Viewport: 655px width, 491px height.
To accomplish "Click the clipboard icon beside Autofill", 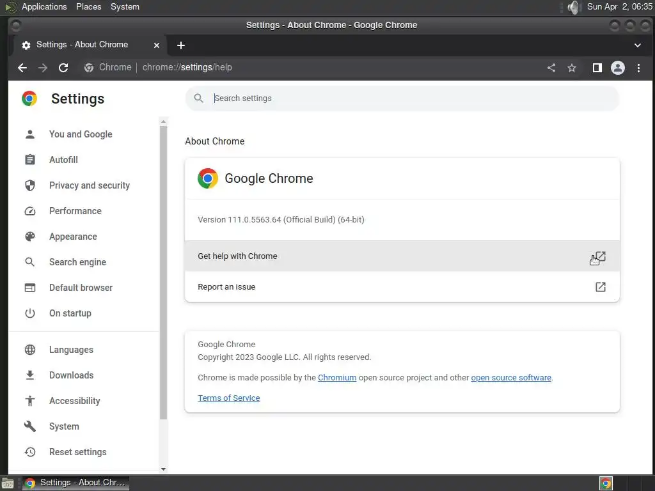I will point(30,159).
